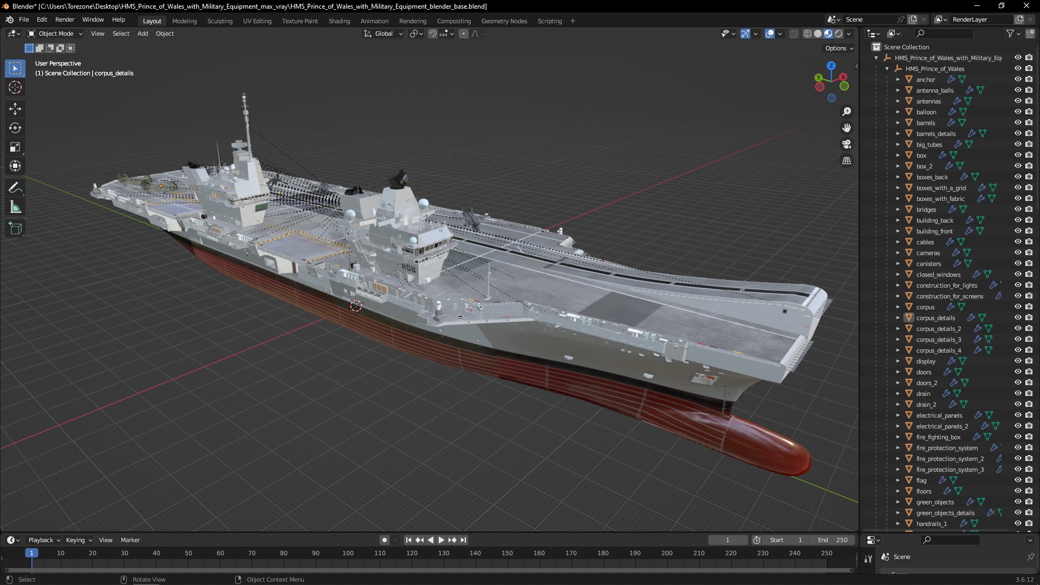
Task: Toggle show gizmo button
Action: click(745, 34)
